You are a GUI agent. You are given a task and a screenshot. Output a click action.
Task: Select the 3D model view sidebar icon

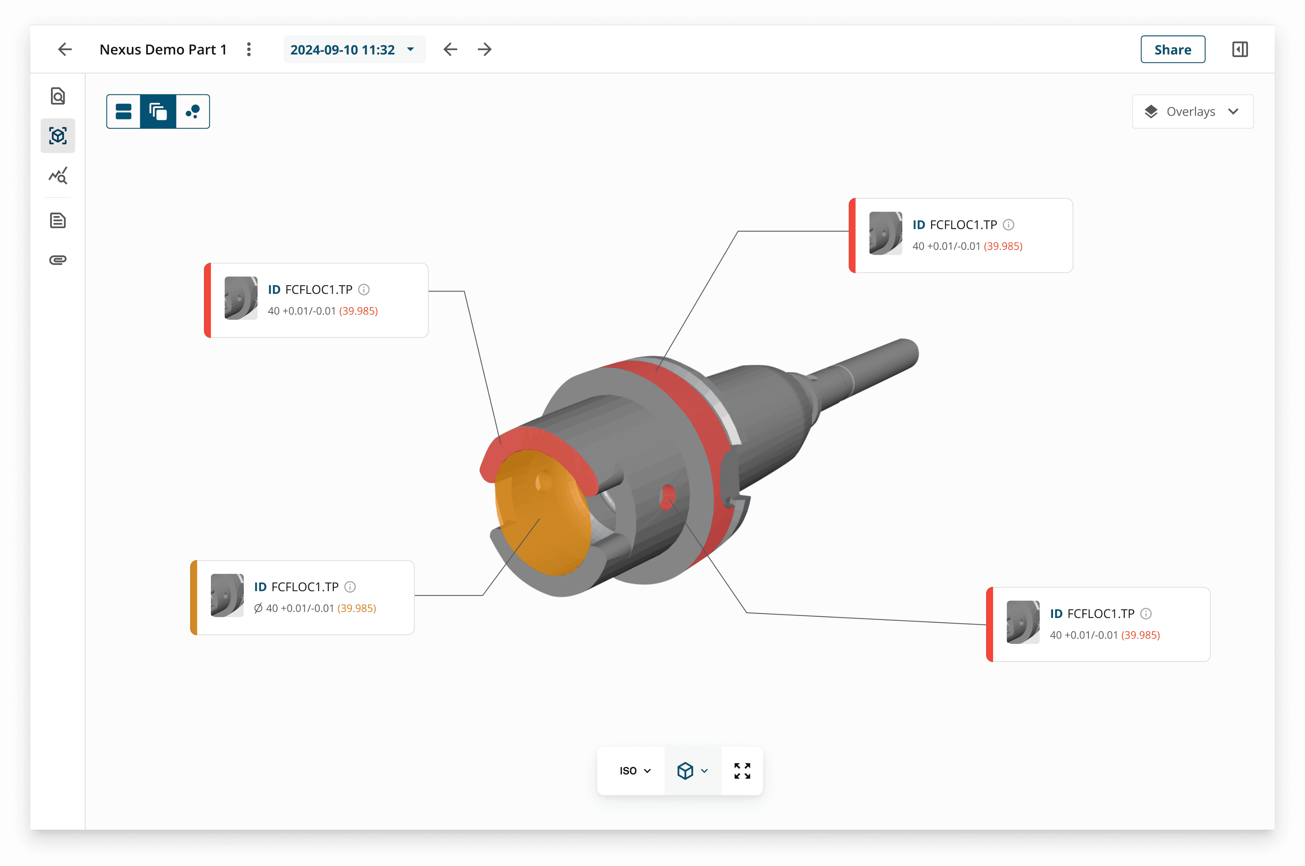click(x=58, y=136)
